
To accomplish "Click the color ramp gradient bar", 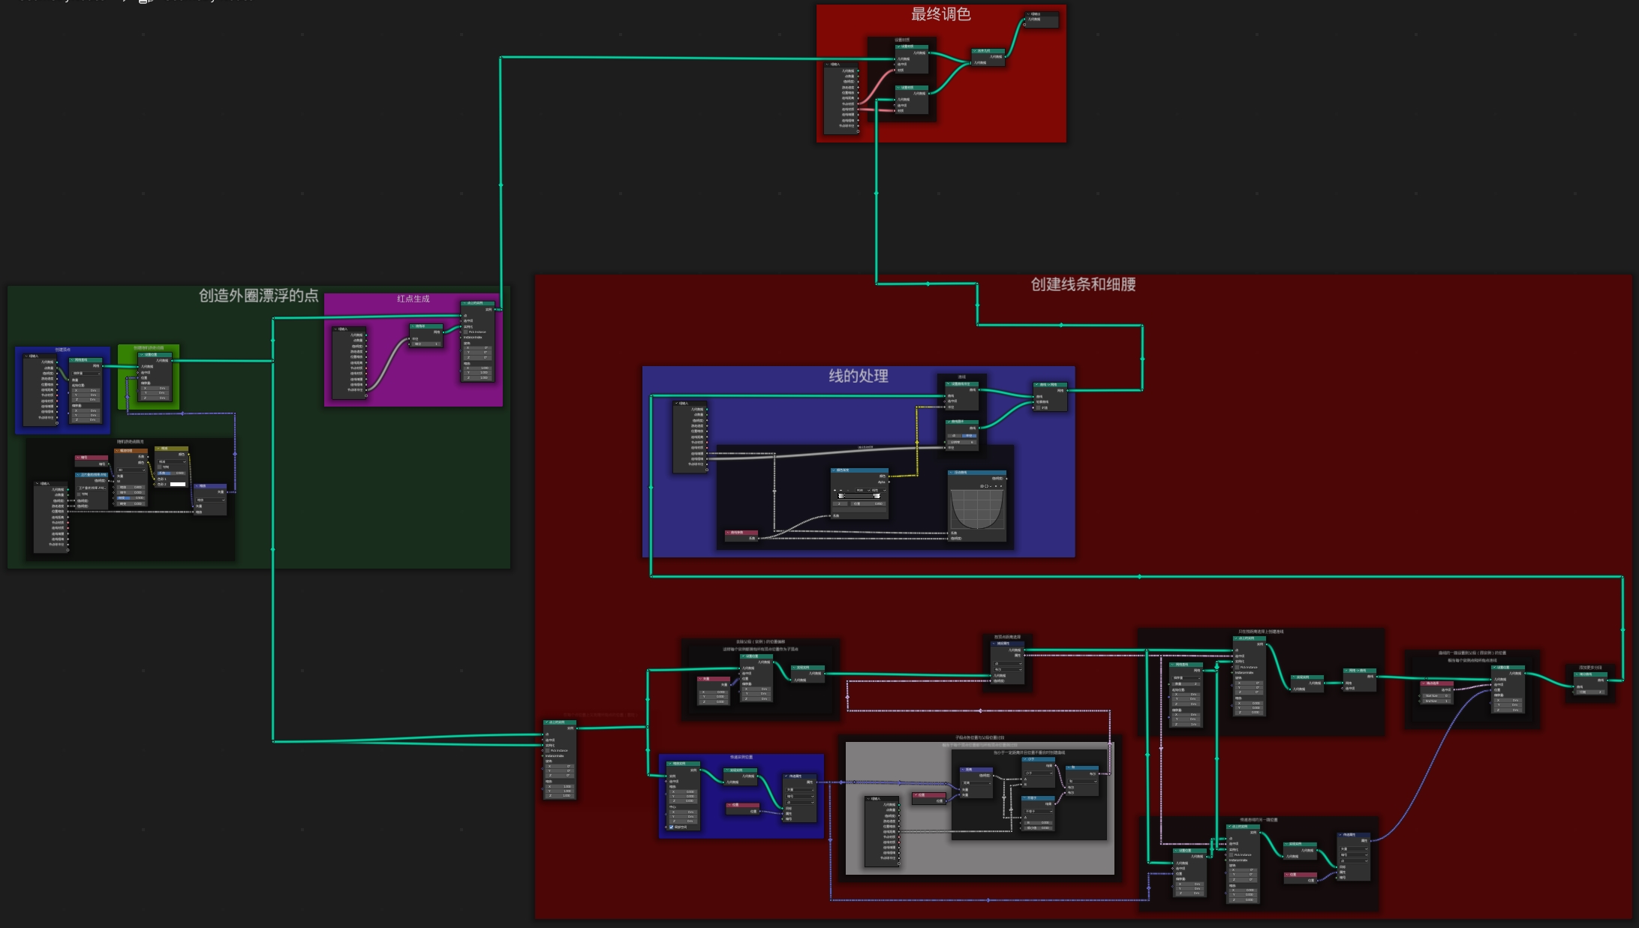I will click(x=859, y=496).
